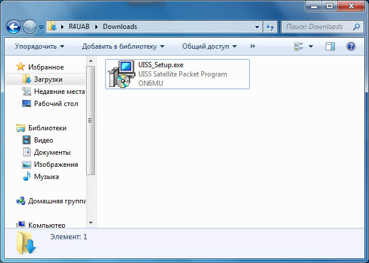This screenshot has width=369, height=263.
Task: Open recent pages dropdown beside Forward button
Action: tap(41, 27)
